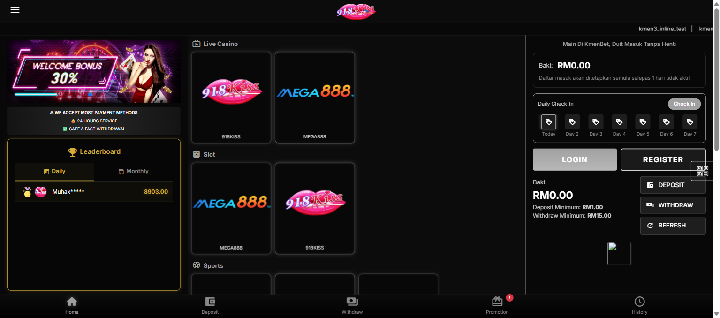Go to Home in bottom navigation
Screen dimensions: 720x318
[72, 305]
